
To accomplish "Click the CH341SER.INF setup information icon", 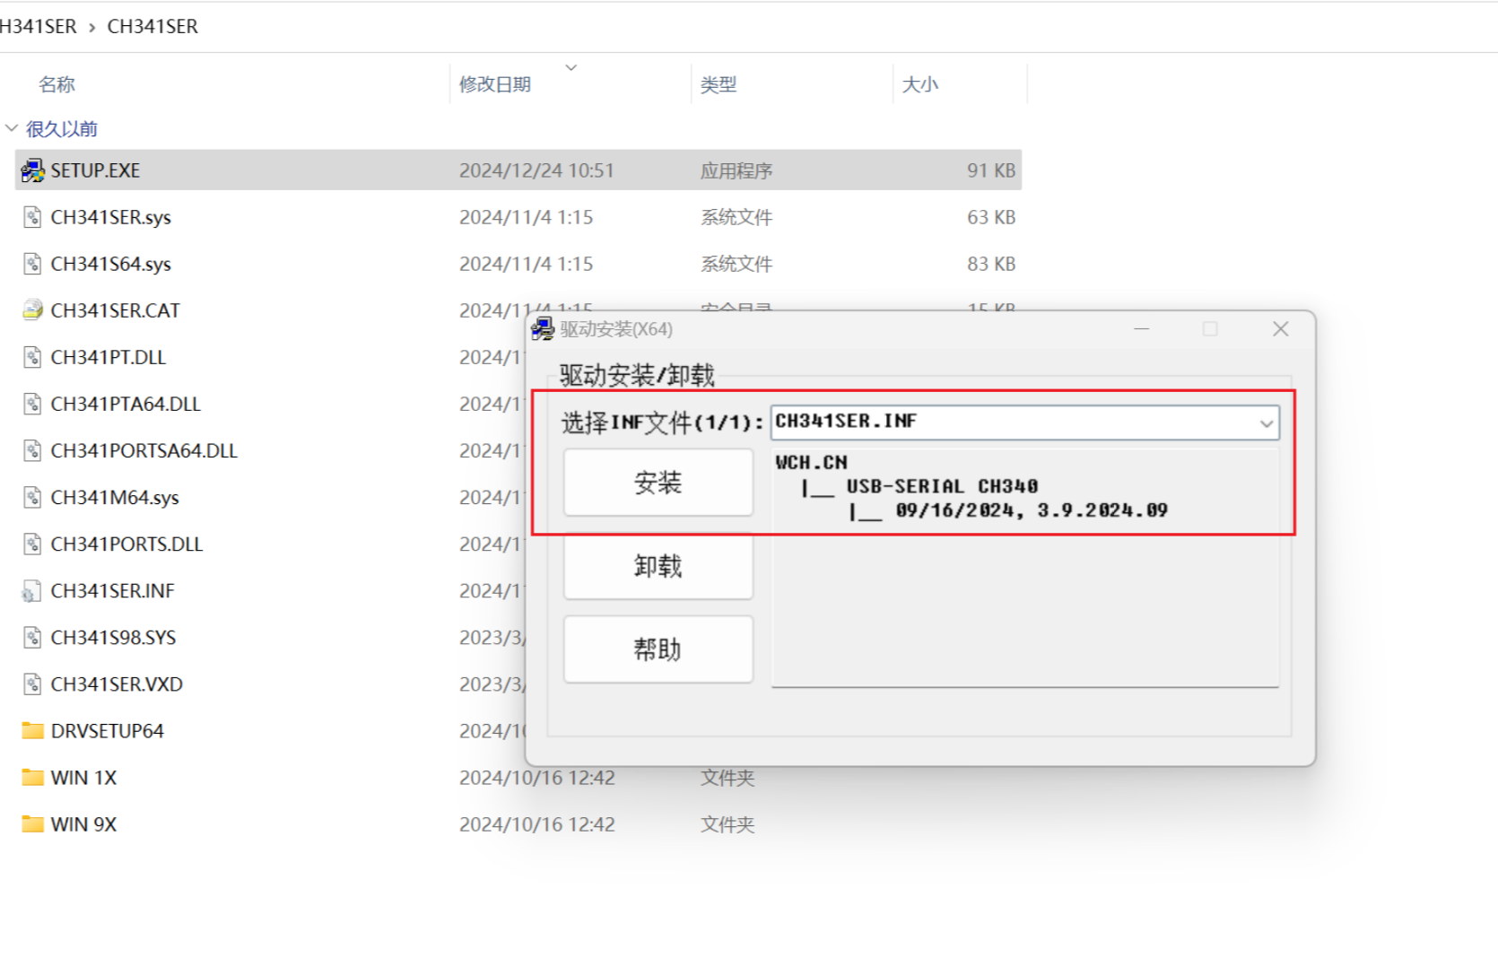I will 33,591.
